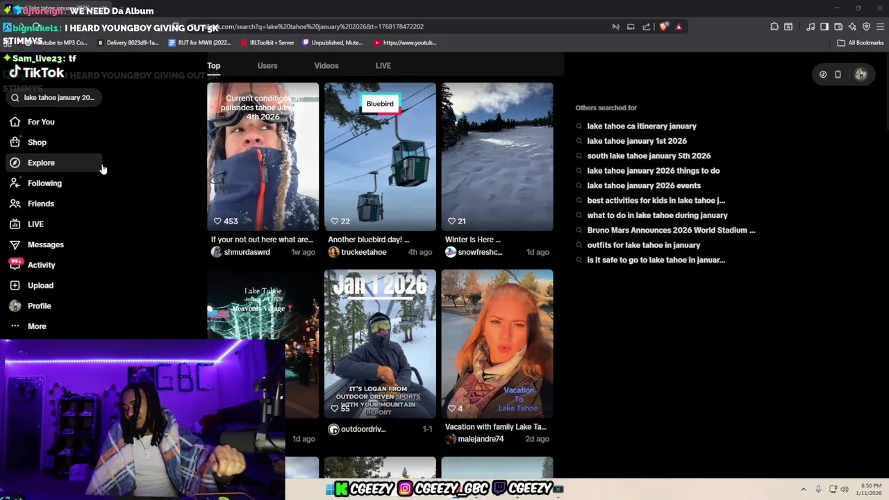Open the Vacation To Lake Tahoe video
889x500 pixels.
click(x=497, y=344)
